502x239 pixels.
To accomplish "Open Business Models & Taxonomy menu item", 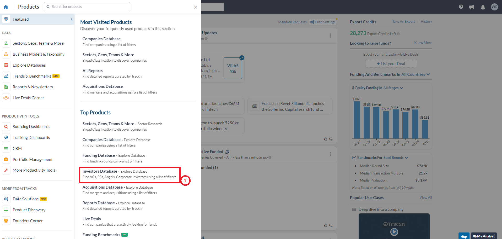I will (x=39, y=54).
